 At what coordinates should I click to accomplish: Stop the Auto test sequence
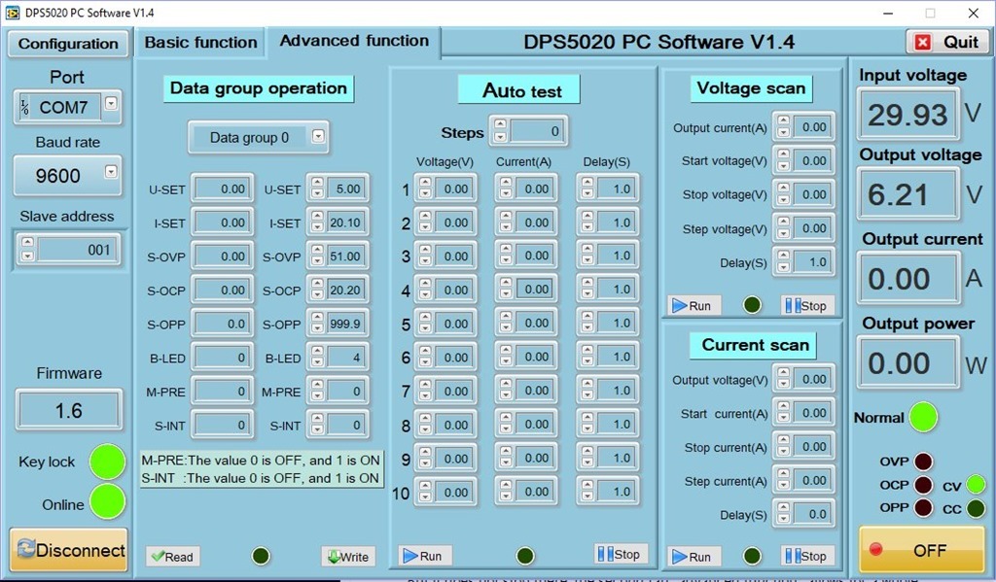pyautogui.click(x=620, y=554)
